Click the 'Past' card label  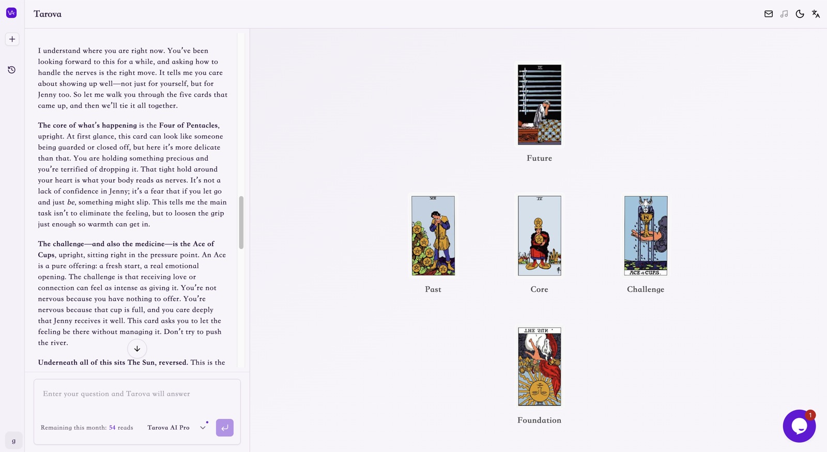pyautogui.click(x=433, y=289)
